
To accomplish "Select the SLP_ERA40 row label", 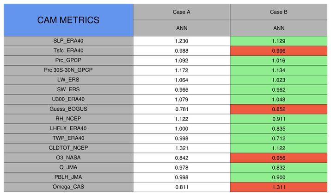I will [68, 41].
